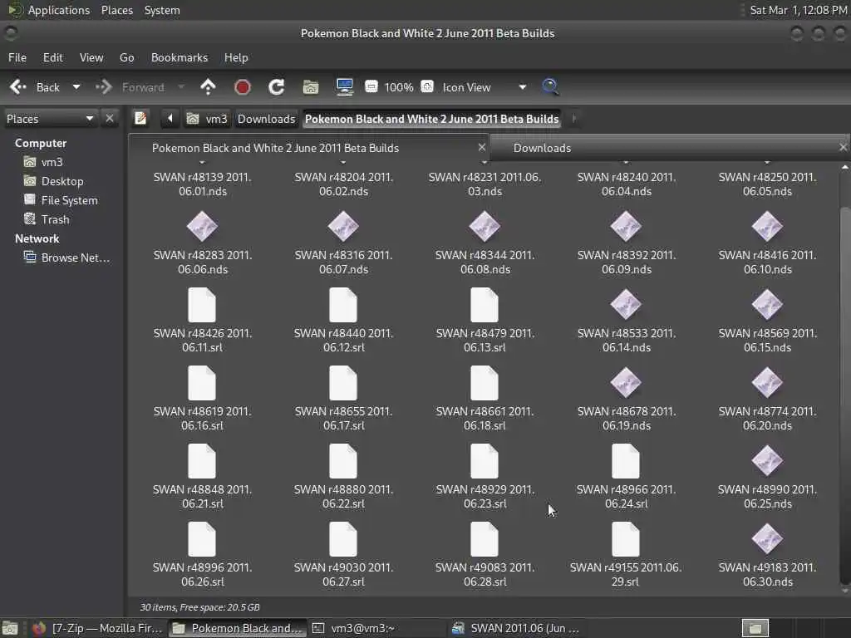
Task: Close the Pokemon Black and White 2 tab
Action: pos(482,147)
